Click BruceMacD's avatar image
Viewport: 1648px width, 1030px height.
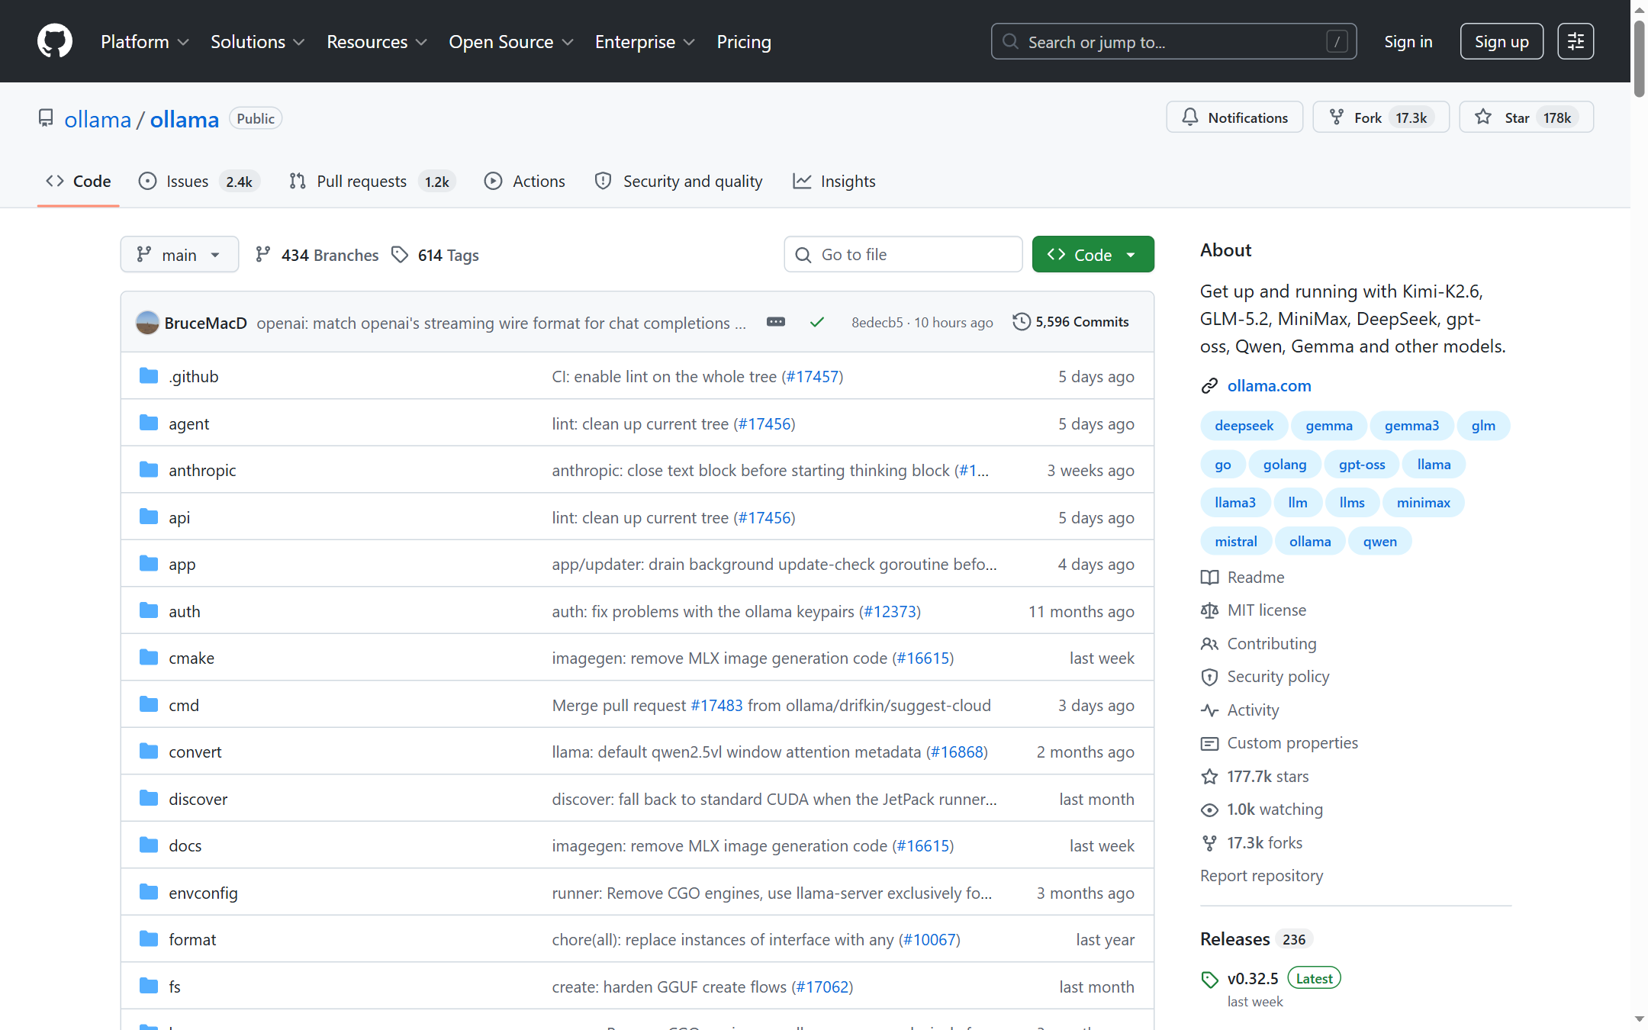coord(147,323)
